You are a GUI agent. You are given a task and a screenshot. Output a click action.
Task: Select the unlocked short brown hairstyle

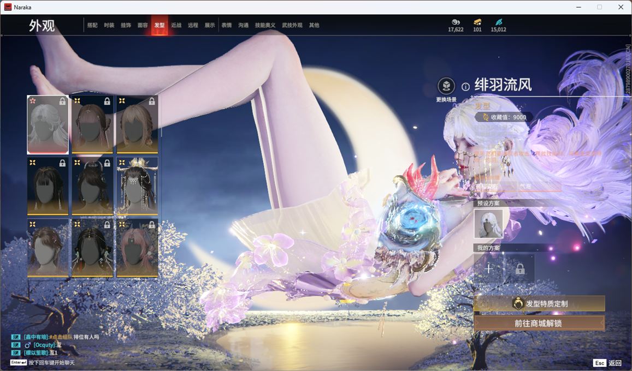pyautogui.click(x=48, y=248)
